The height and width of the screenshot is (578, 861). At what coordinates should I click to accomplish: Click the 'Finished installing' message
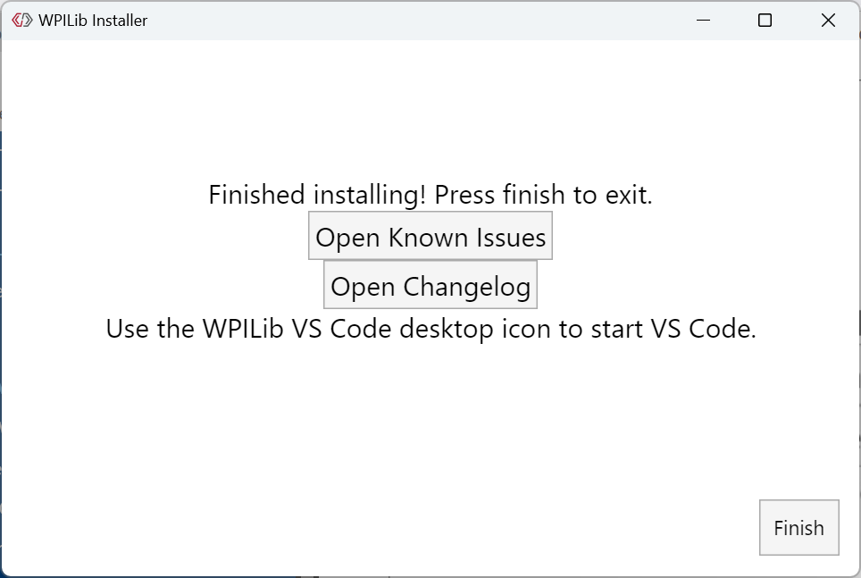(430, 194)
